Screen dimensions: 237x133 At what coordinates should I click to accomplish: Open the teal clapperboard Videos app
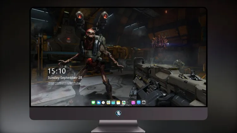(113, 102)
